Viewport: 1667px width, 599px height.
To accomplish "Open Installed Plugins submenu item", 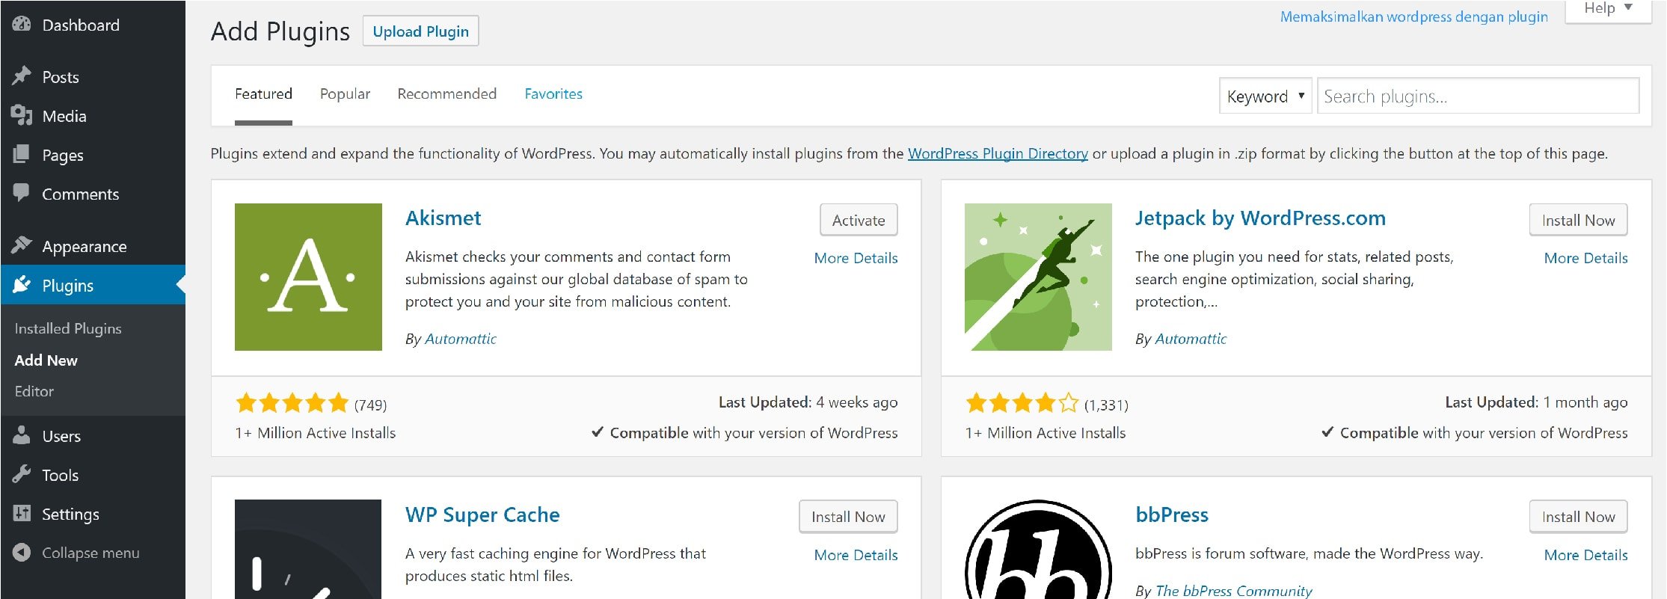I will coord(68,328).
